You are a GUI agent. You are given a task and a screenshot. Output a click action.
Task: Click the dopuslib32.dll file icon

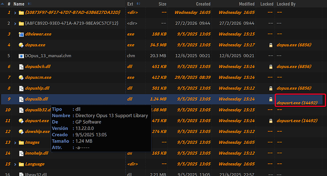tap(21, 110)
